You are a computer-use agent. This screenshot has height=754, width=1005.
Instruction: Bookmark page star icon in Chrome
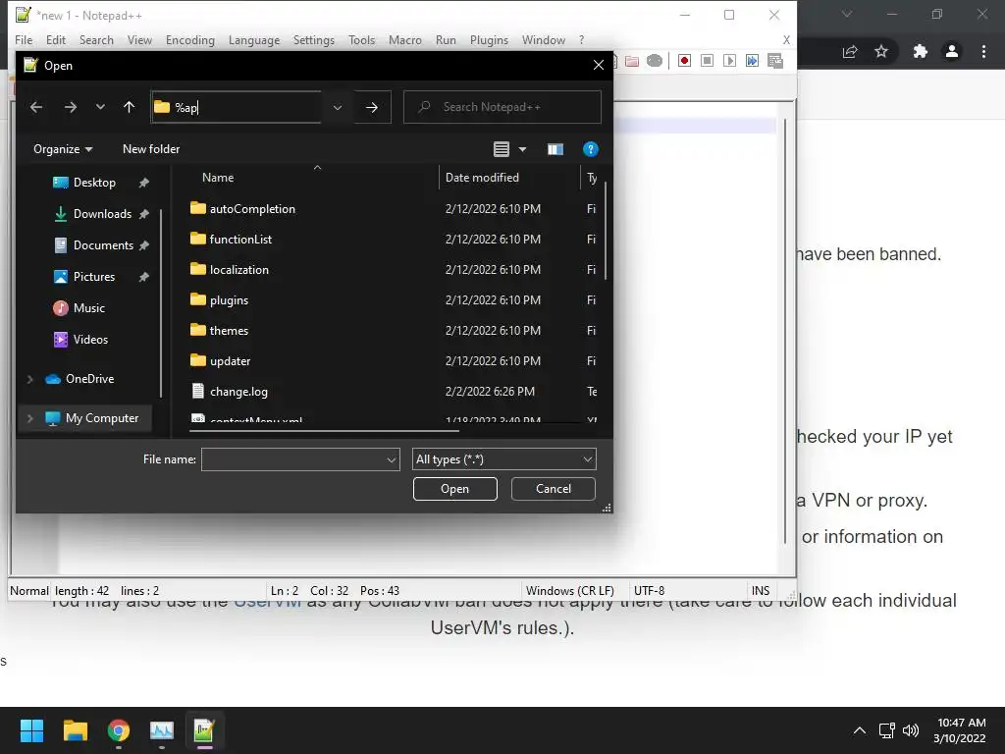click(x=881, y=51)
